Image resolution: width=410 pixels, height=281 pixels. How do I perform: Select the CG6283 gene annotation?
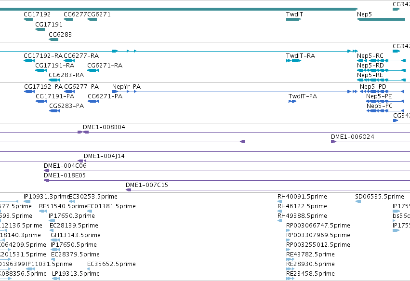[x=53, y=40]
